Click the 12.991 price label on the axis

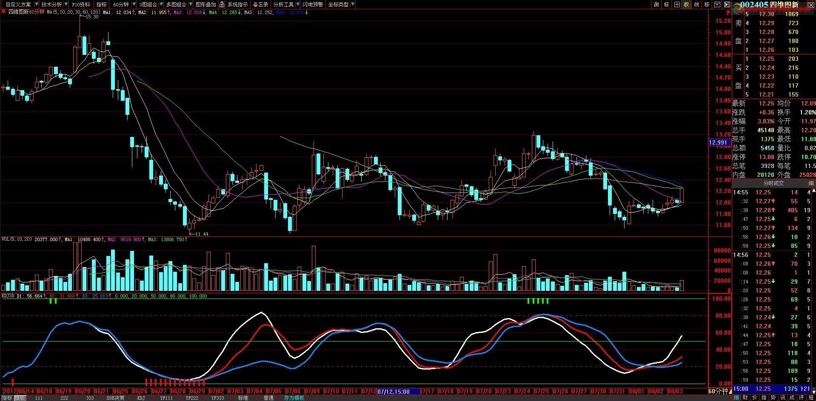tap(719, 142)
